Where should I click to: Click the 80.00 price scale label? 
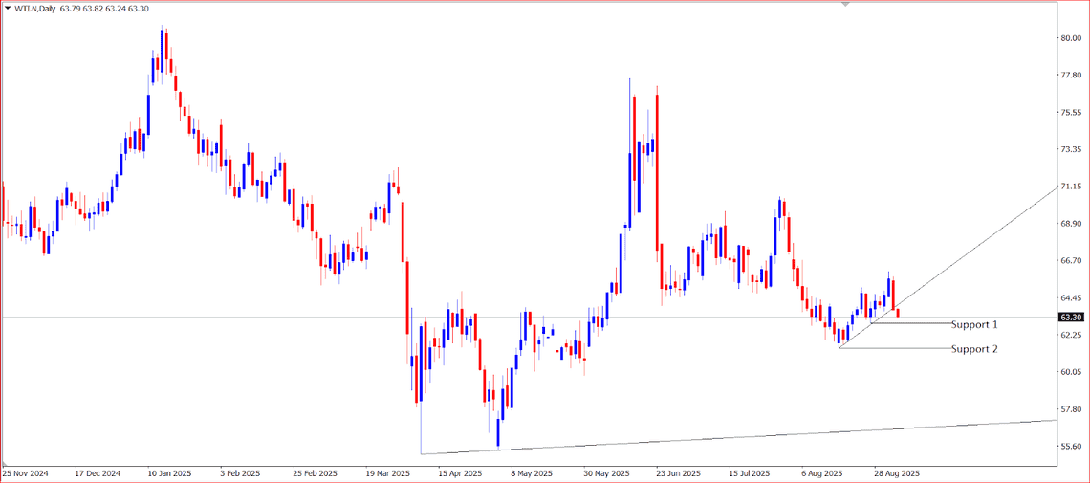pyautogui.click(x=1070, y=38)
